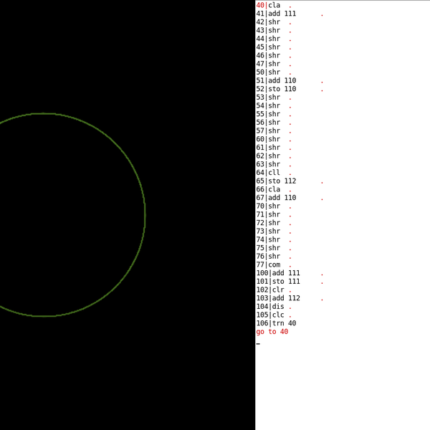Click the text cursor below 'go to 40'

pyautogui.click(x=258, y=343)
